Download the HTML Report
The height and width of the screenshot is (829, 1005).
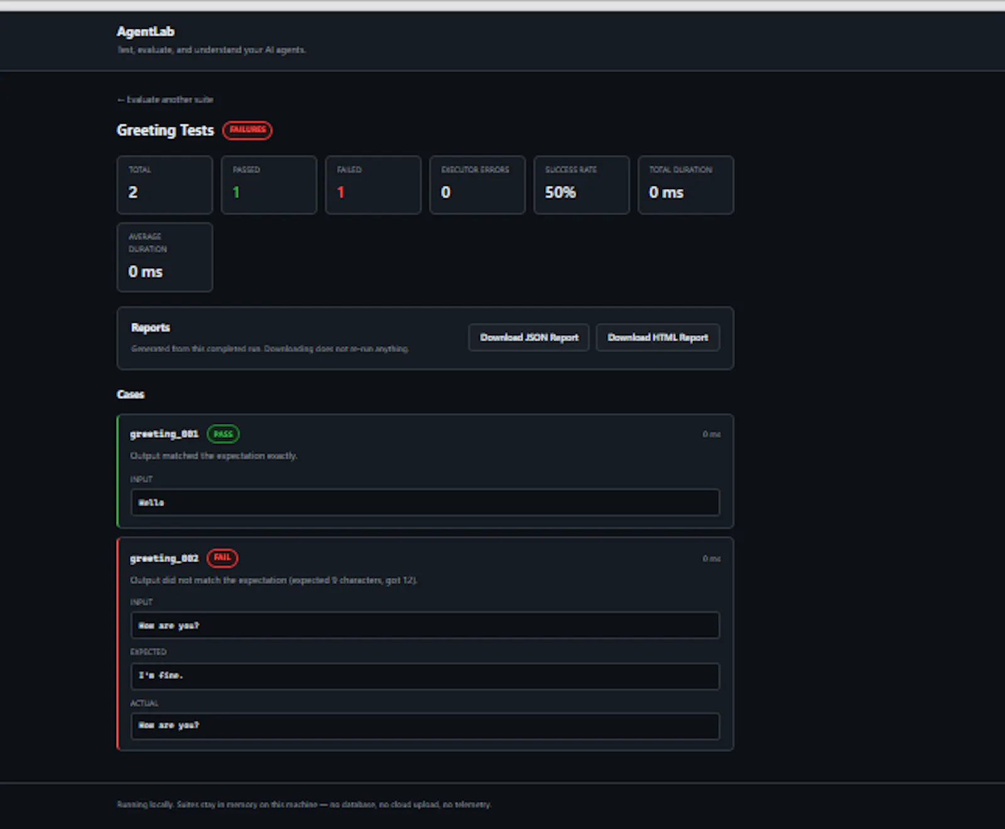tap(658, 337)
